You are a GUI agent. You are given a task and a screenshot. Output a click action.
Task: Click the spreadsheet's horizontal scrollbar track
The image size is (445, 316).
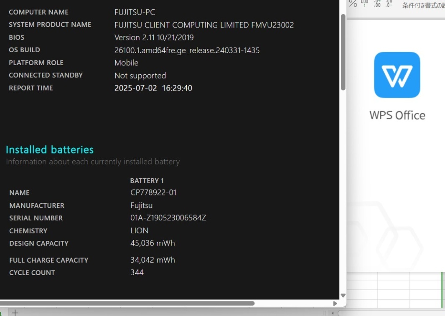[x=392, y=313]
